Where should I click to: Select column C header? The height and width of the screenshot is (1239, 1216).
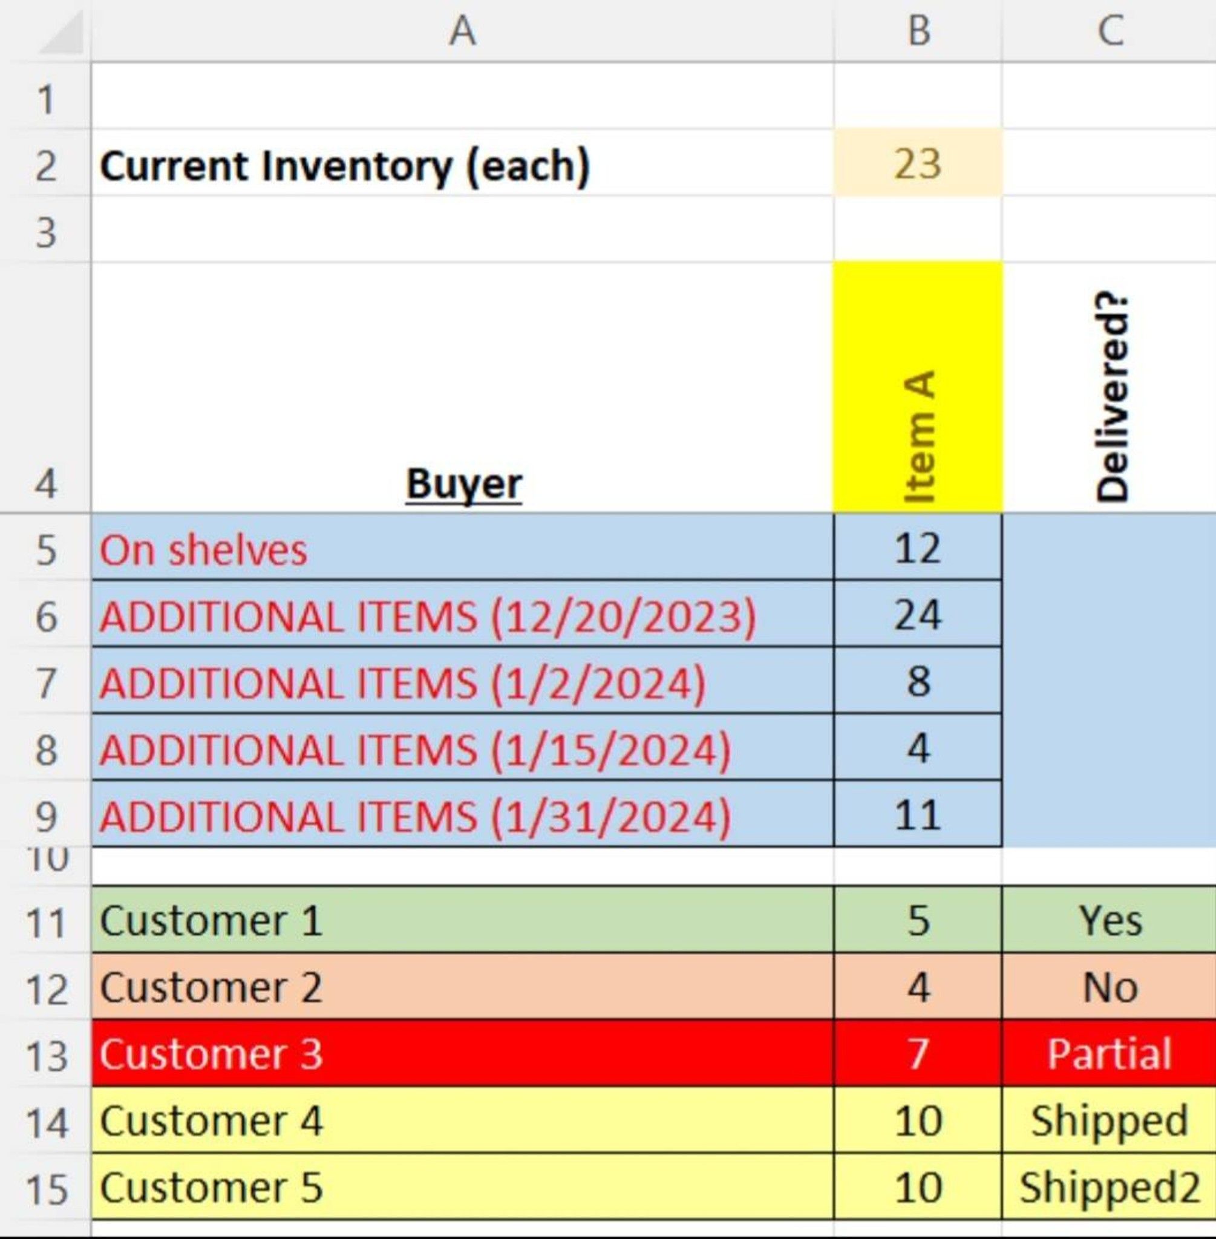pyautogui.click(x=1110, y=31)
